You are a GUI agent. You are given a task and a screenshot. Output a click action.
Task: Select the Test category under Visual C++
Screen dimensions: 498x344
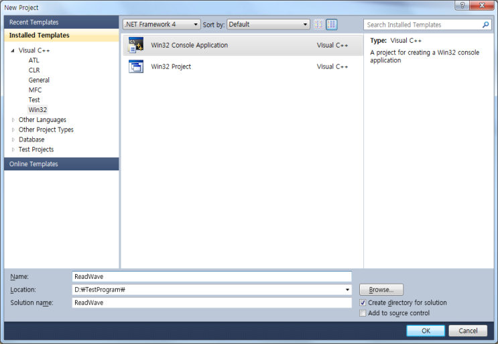click(34, 100)
